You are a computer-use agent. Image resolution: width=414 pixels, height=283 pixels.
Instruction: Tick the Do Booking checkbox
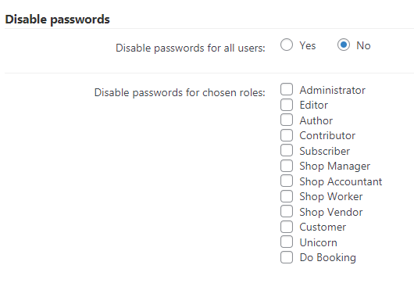287,257
